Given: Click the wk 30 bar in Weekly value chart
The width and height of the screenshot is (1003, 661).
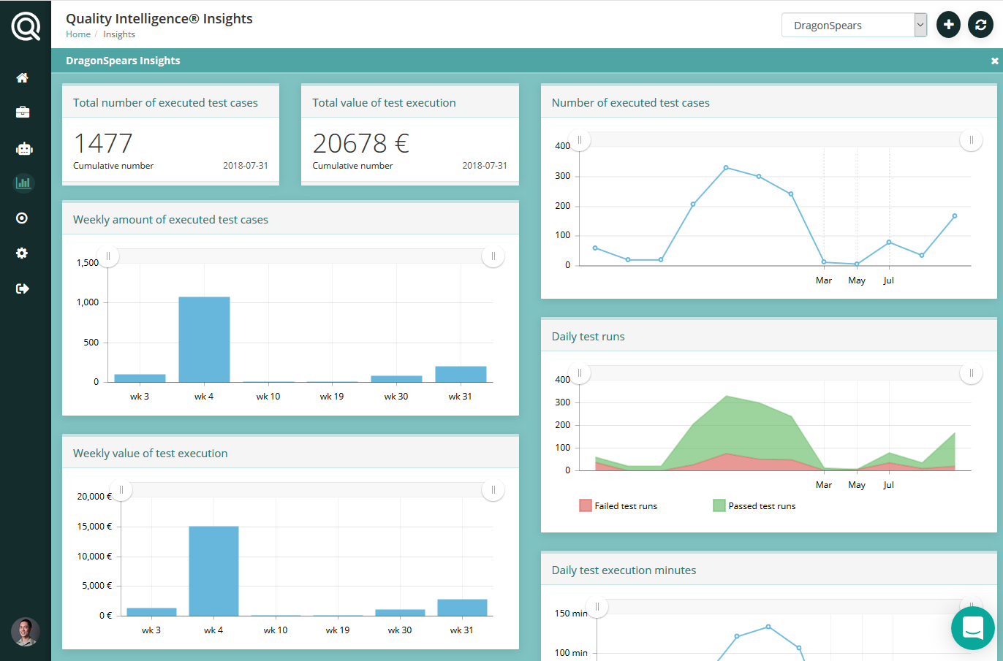Looking at the screenshot, I should [400, 613].
